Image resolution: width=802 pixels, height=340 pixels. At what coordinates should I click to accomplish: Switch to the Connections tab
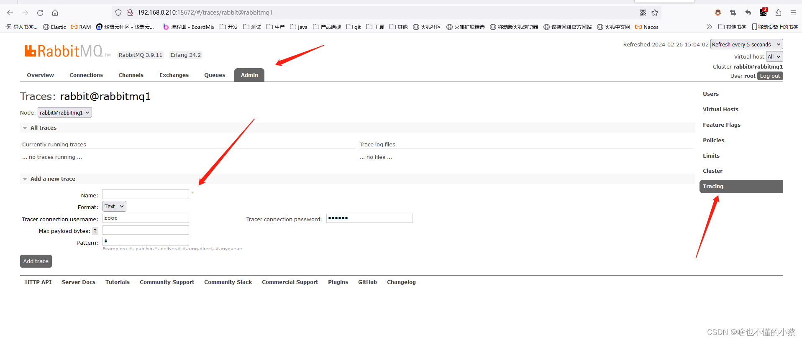point(86,75)
